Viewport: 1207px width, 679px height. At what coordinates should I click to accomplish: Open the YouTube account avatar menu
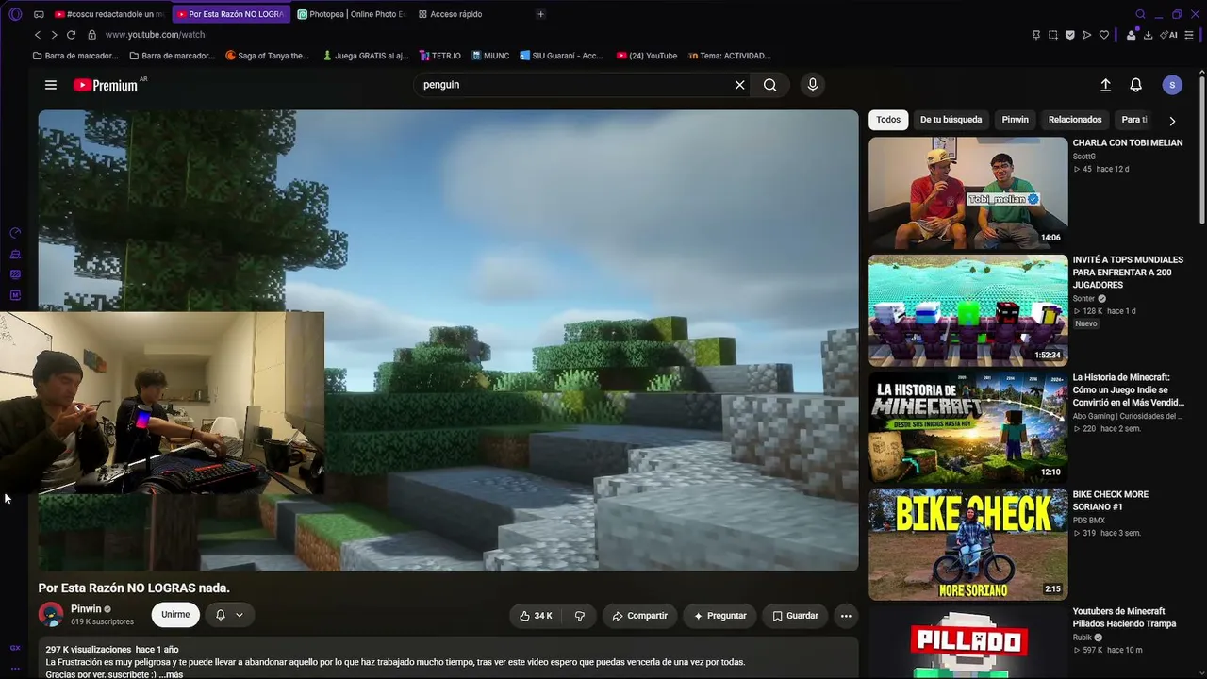pos(1172,85)
